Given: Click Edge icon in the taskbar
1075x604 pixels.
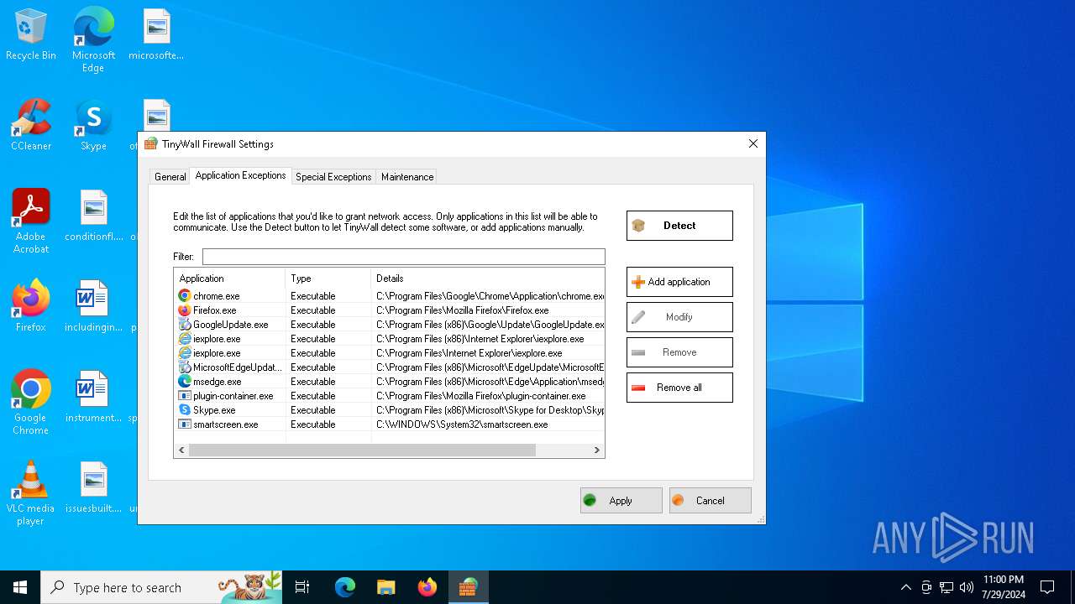Looking at the screenshot, I should [x=345, y=587].
